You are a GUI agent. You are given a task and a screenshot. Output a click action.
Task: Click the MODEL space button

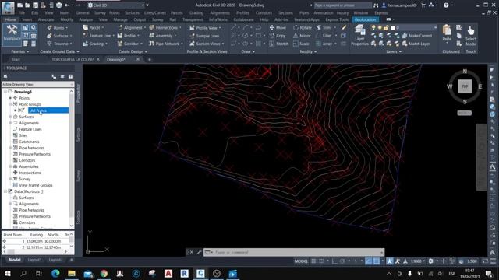(301, 261)
